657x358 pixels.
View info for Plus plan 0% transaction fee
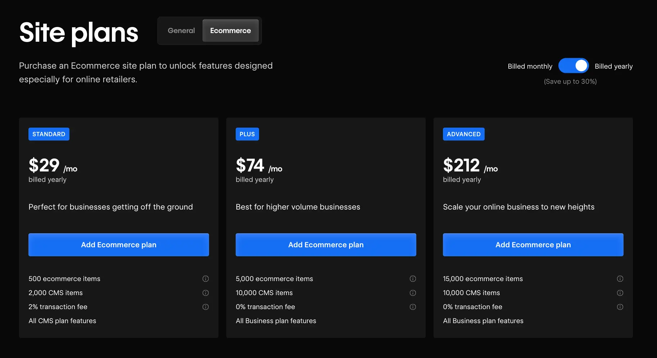[x=413, y=307]
